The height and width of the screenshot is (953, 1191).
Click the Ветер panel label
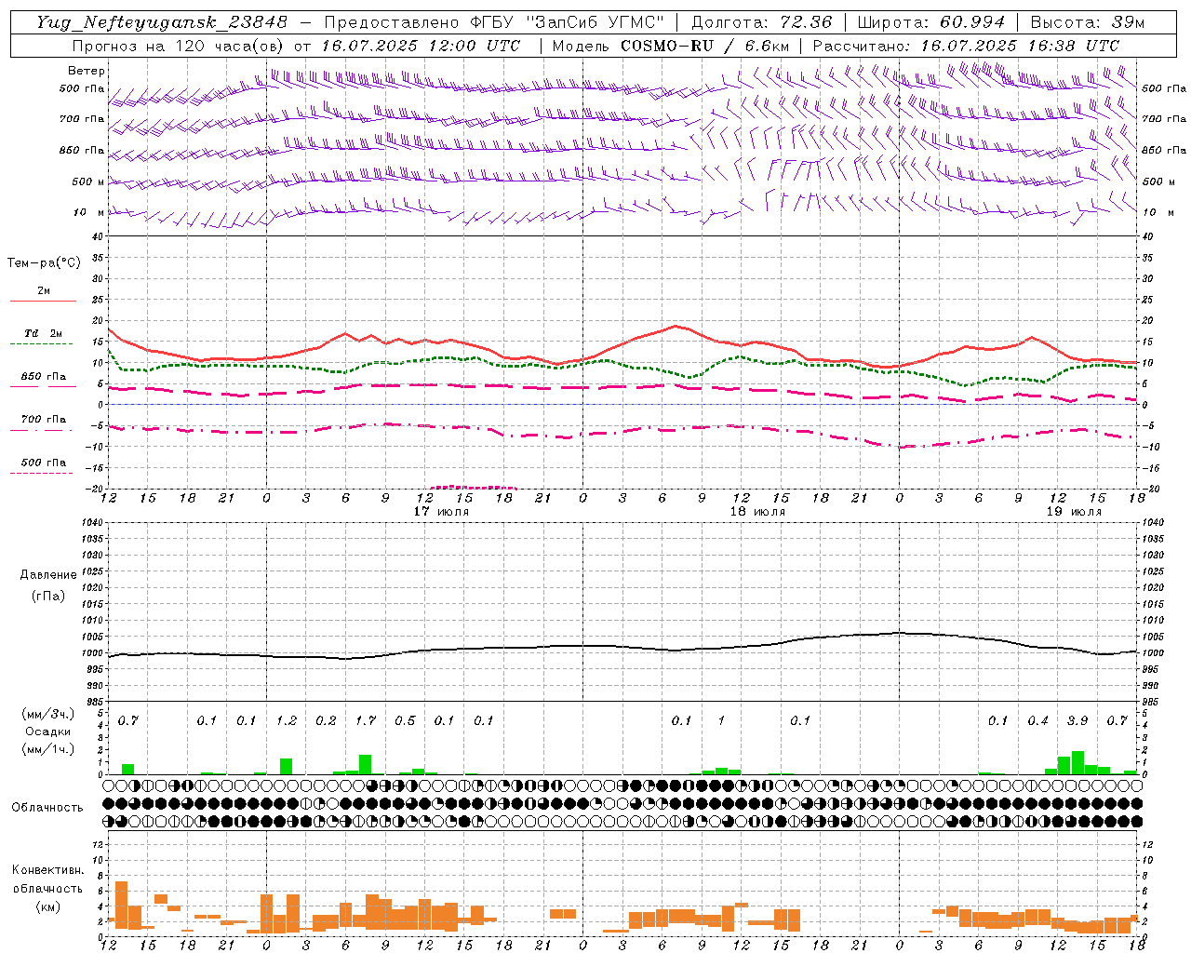[87, 71]
